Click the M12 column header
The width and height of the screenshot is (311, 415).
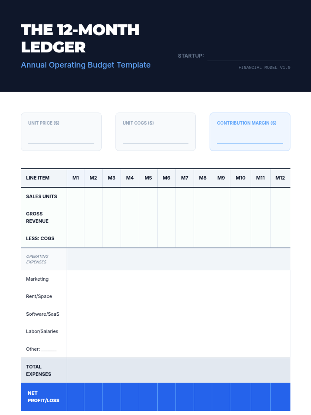click(280, 178)
